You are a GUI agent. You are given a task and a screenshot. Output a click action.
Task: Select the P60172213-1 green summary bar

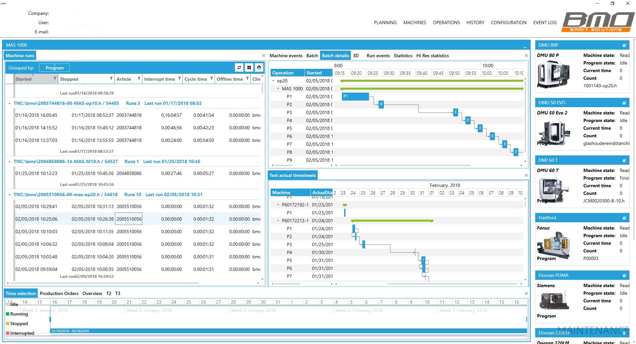392,221
